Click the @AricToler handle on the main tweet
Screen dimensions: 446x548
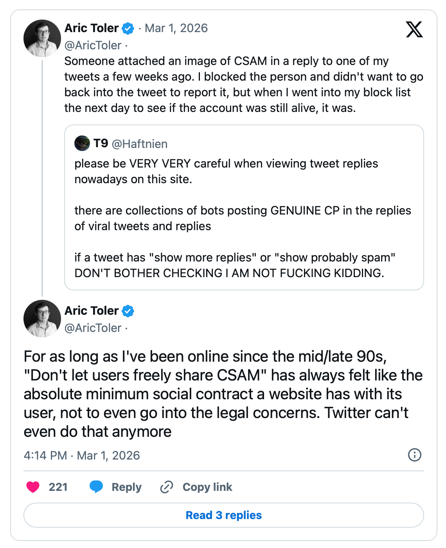(x=93, y=328)
